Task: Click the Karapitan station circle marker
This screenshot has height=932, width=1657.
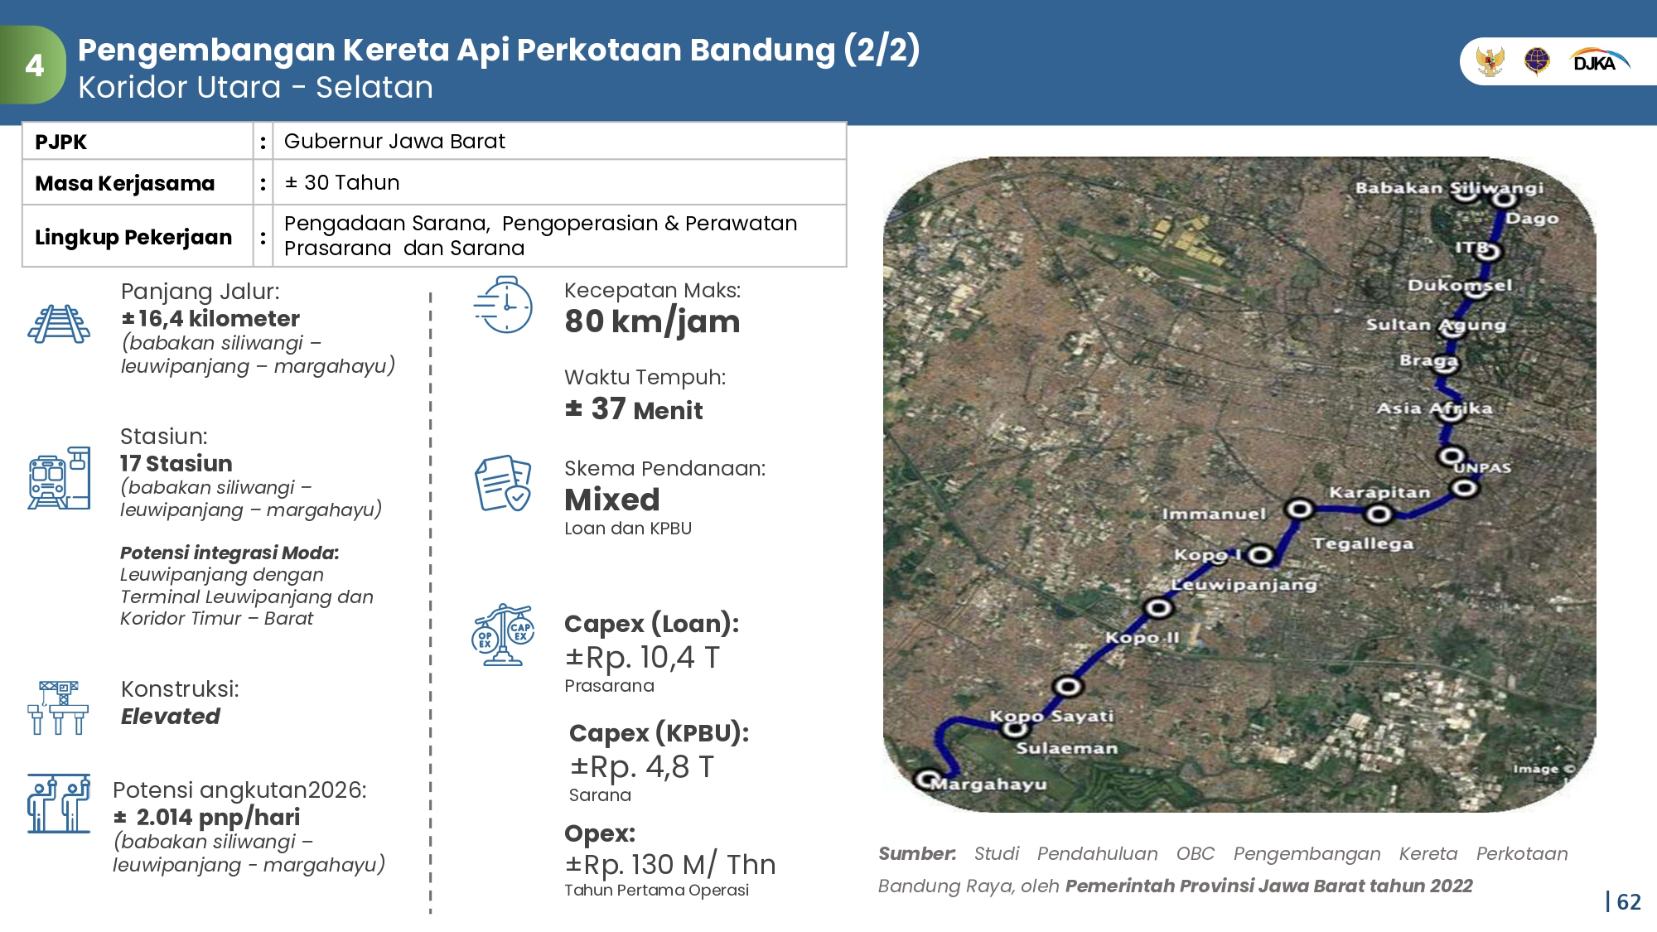Action: click(x=1379, y=514)
